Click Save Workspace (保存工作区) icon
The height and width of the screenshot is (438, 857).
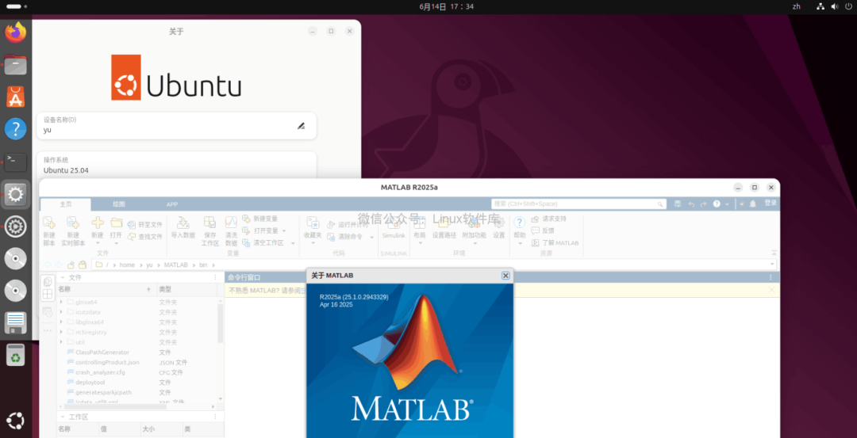coord(209,223)
